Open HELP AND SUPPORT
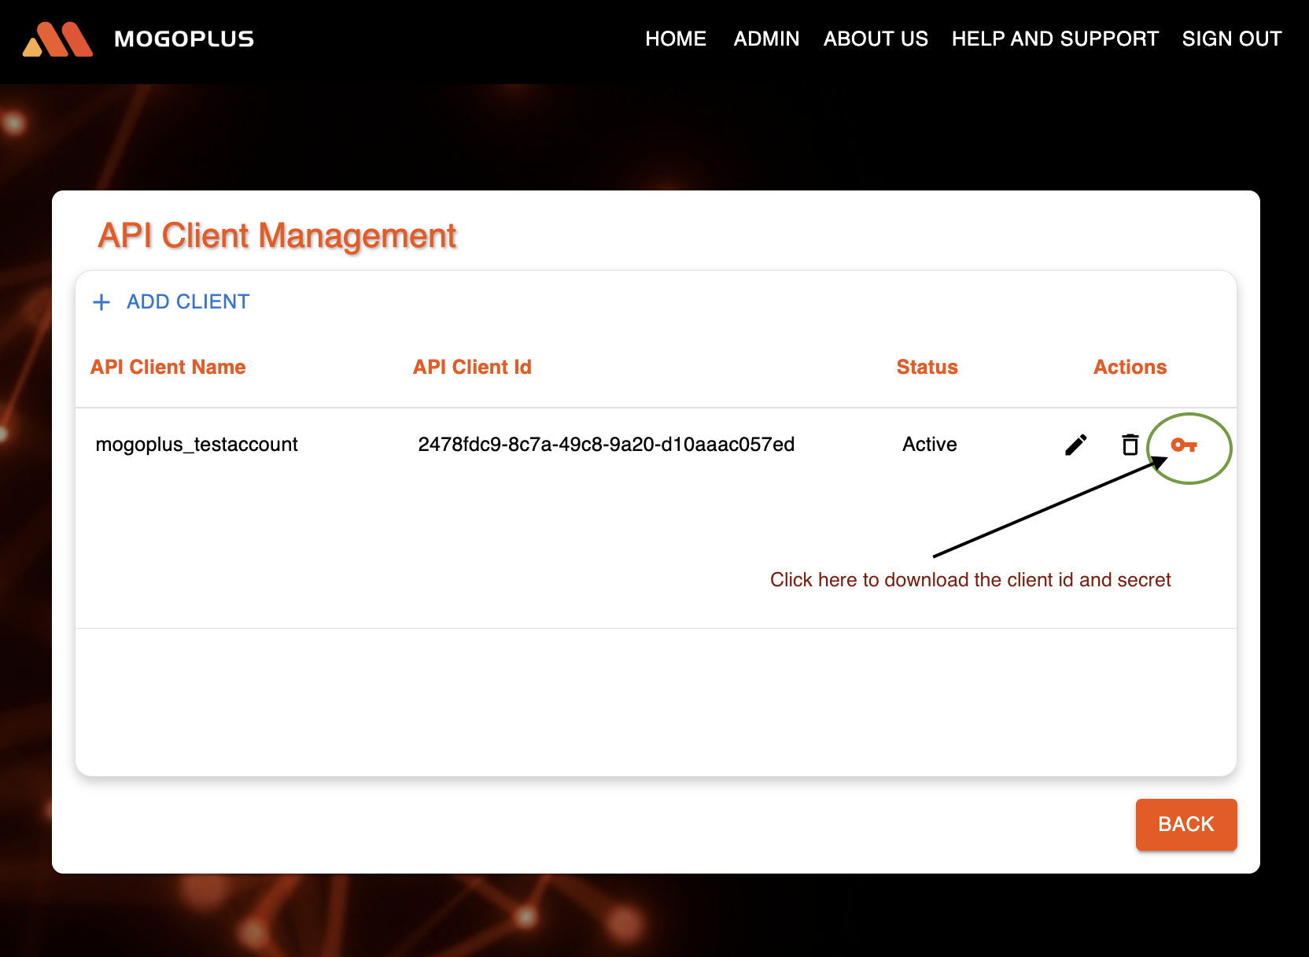Image resolution: width=1309 pixels, height=957 pixels. 1055,39
